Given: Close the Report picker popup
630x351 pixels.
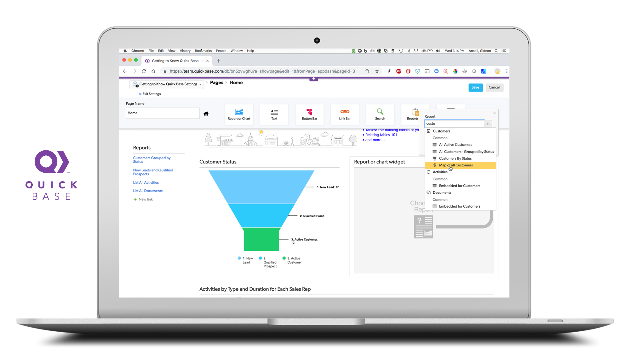Looking at the screenshot, I should point(494,113).
